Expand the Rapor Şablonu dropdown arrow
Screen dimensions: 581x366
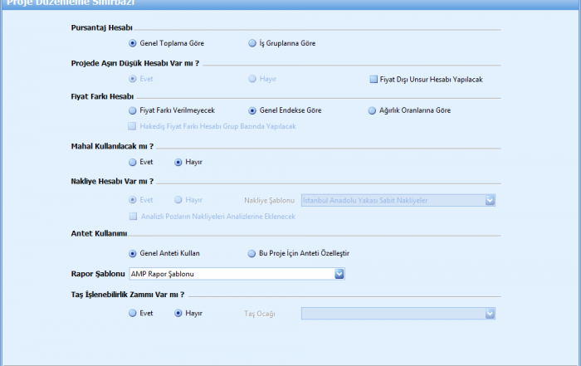coord(339,273)
